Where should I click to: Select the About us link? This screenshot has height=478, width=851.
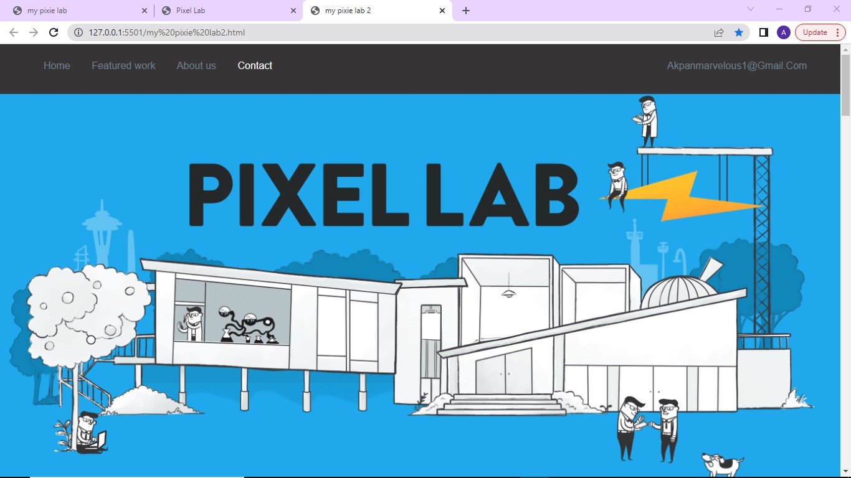tap(196, 65)
